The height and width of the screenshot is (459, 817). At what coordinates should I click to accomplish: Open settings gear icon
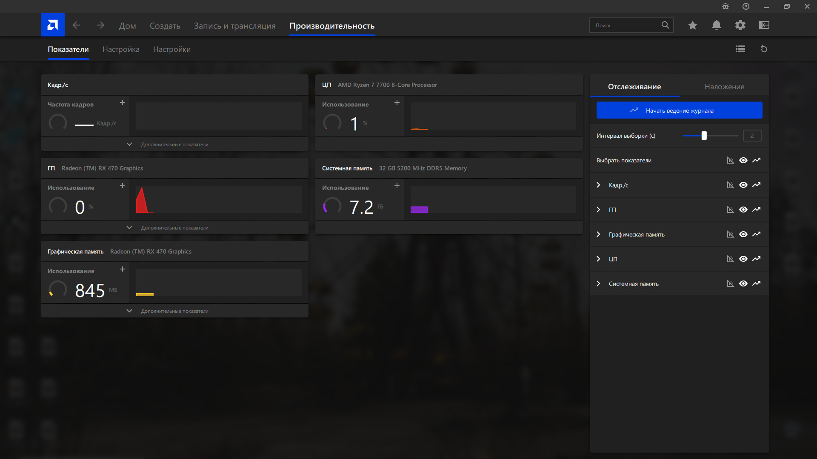(740, 25)
